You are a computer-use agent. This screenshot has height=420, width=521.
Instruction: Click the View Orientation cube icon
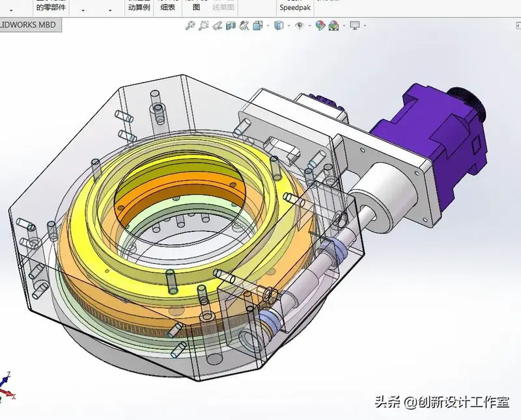click(258, 25)
